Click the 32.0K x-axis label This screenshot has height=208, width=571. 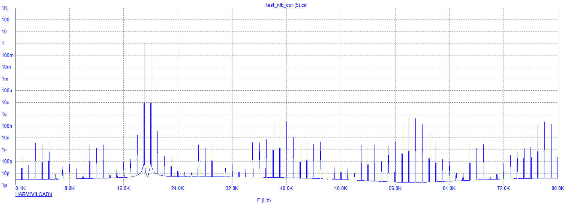pos(232,188)
